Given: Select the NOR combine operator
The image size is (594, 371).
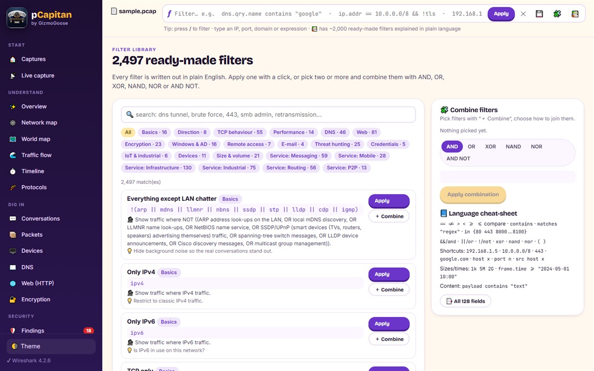Looking at the screenshot, I should (536, 147).
